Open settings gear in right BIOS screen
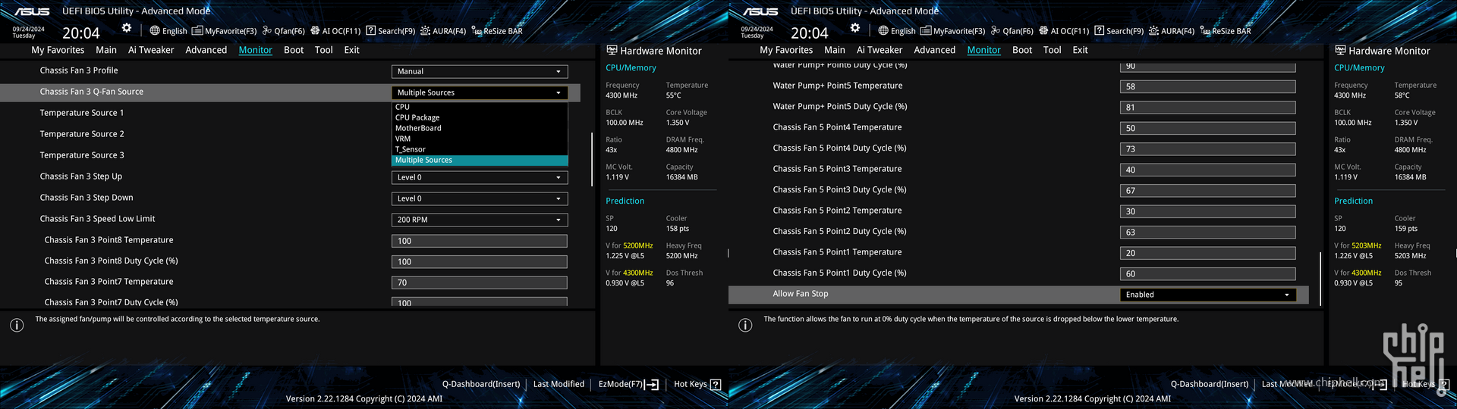 [x=855, y=28]
